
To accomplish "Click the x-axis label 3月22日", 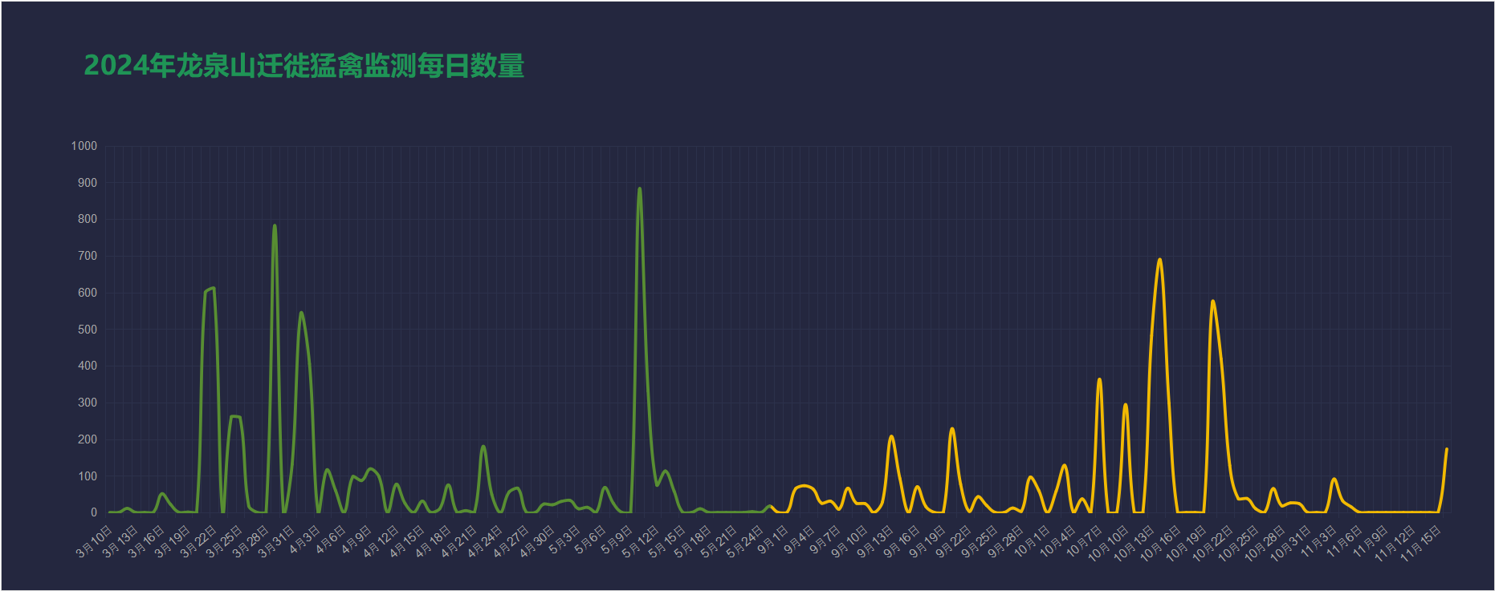I will pos(198,541).
